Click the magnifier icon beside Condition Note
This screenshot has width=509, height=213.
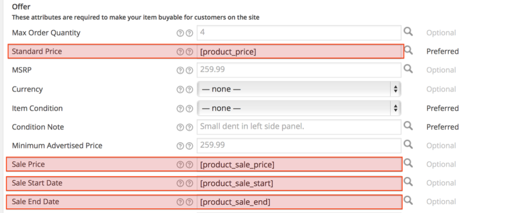coord(408,126)
